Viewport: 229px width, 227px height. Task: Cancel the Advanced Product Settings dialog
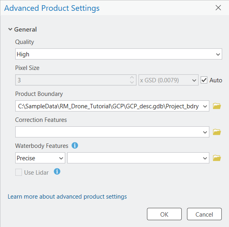[x=204, y=214]
